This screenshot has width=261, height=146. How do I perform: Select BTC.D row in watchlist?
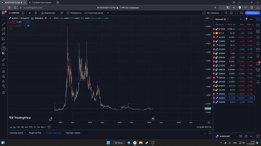(x=234, y=33)
